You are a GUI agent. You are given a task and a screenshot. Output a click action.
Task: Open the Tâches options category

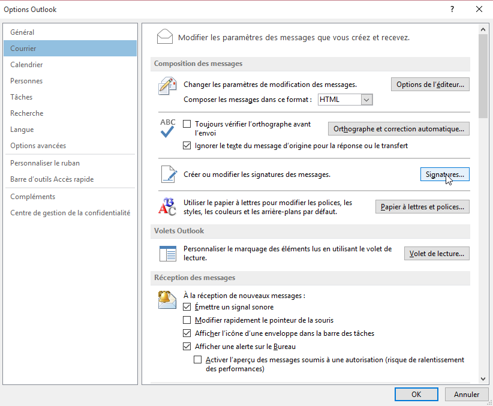(70, 97)
